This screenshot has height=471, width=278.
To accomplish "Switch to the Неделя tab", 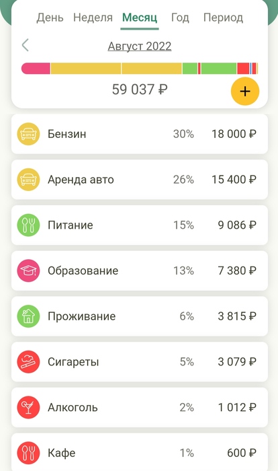I will click(x=93, y=17).
